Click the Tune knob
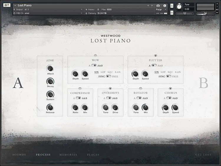 (179, 7)
